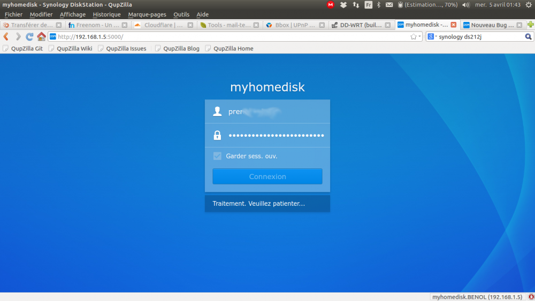Add a new tab with the plus icon
The width and height of the screenshot is (535, 301).
[531, 25]
